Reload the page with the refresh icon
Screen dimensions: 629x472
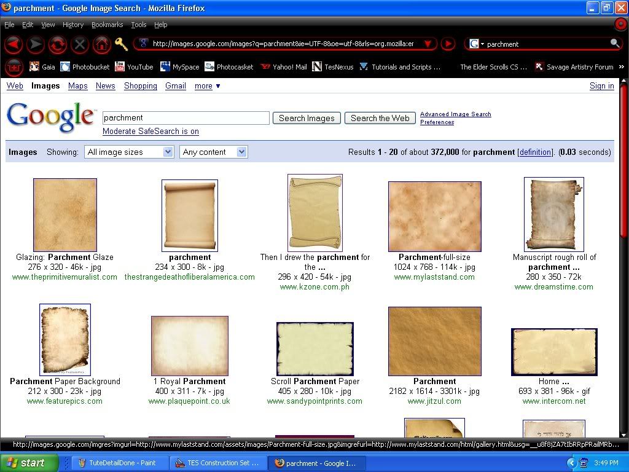coord(57,44)
